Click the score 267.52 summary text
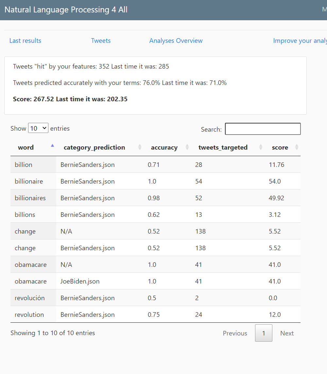The image size is (327, 374). (x=70, y=99)
